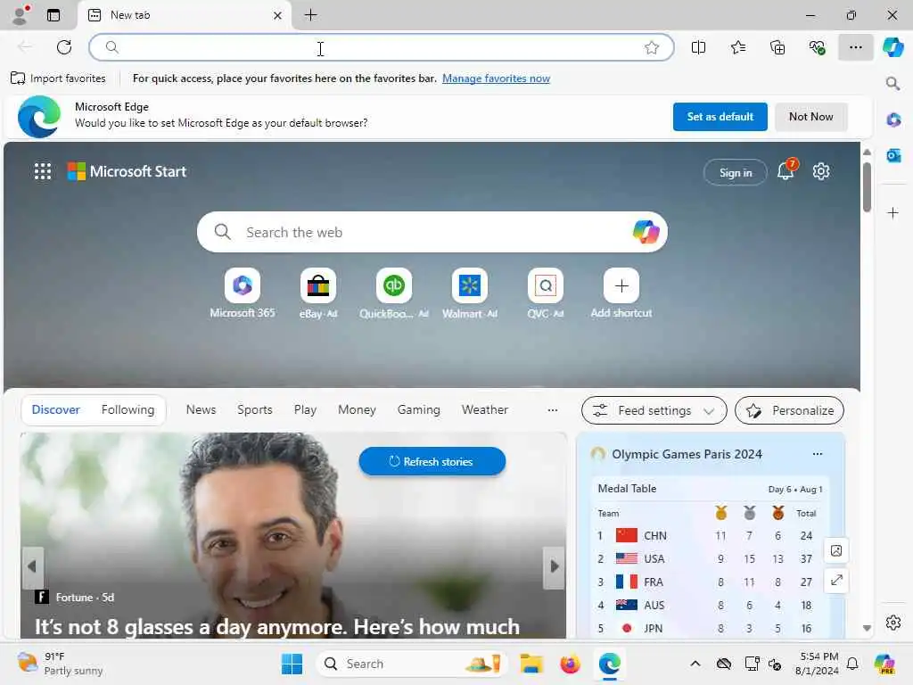Open Browser essentials heart icon
Viewport: 913px width, 685px height.
point(817,47)
